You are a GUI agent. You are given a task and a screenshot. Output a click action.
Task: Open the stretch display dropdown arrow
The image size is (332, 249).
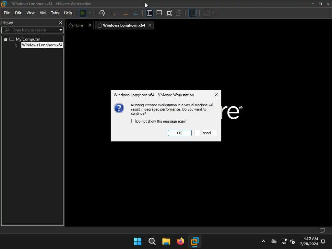coord(213,13)
